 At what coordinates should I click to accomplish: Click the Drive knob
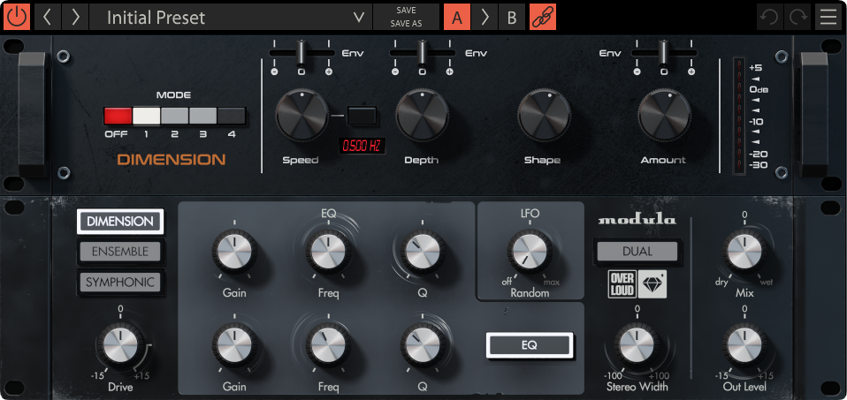click(120, 345)
